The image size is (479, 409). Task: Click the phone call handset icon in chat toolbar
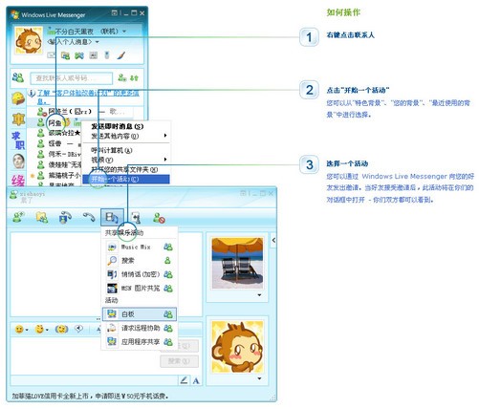pos(89,217)
